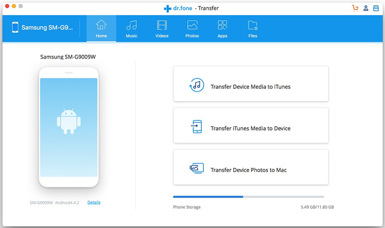Switch to the Home tab
The height and width of the screenshot is (228, 385).
tap(101, 29)
